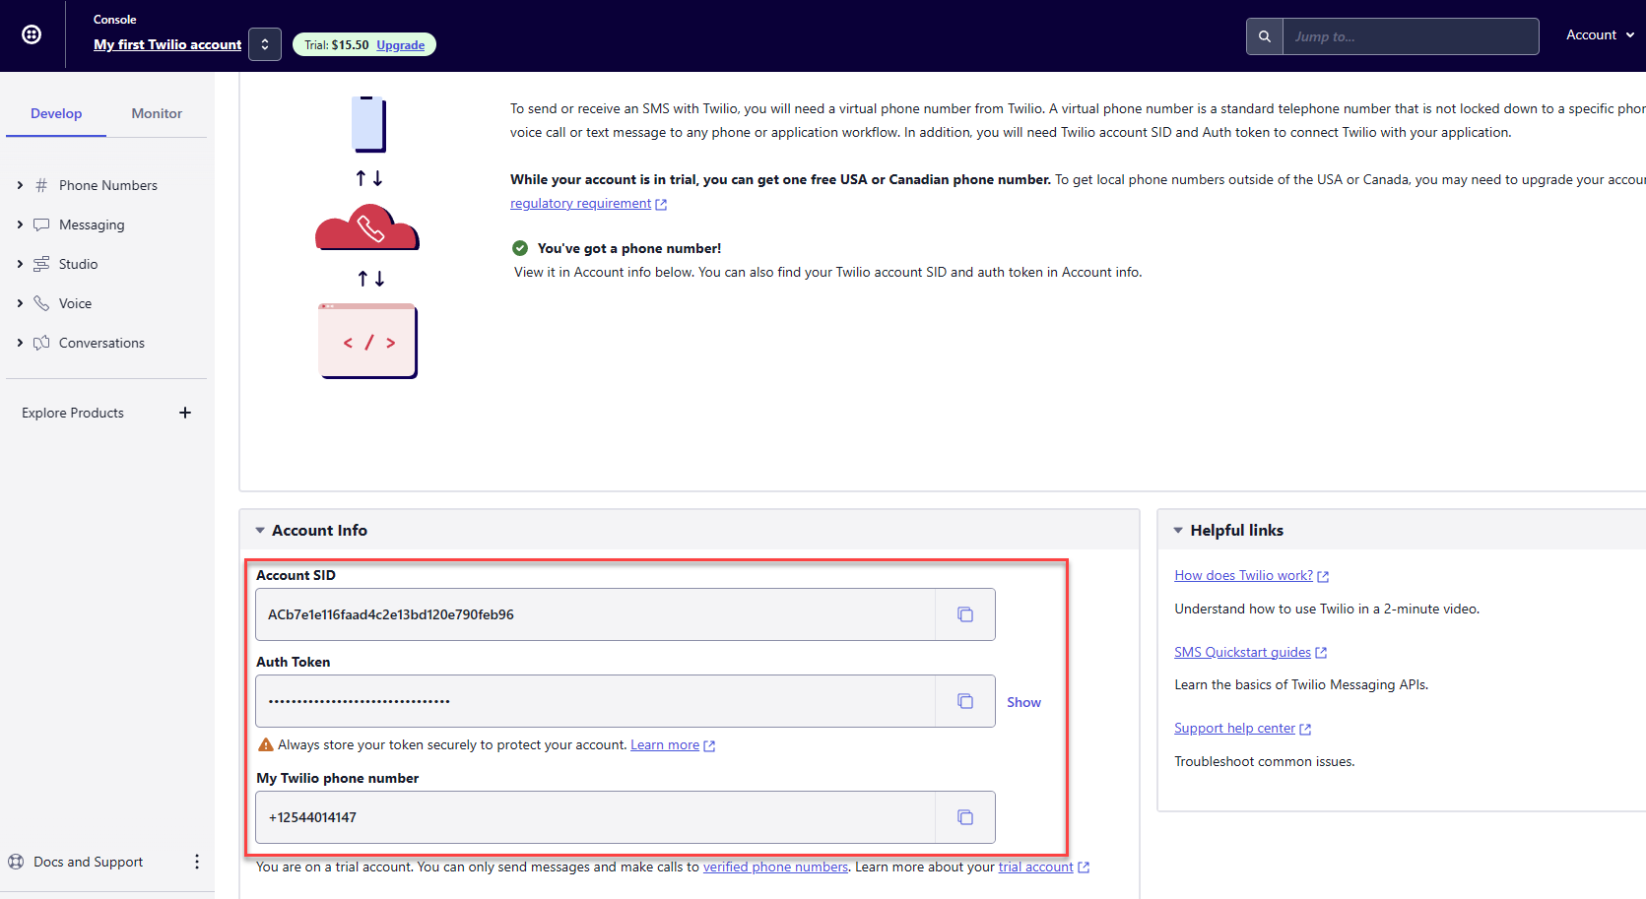Copy the Auth Token value
The height and width of the screenshot is (899, 1646).
964,701
